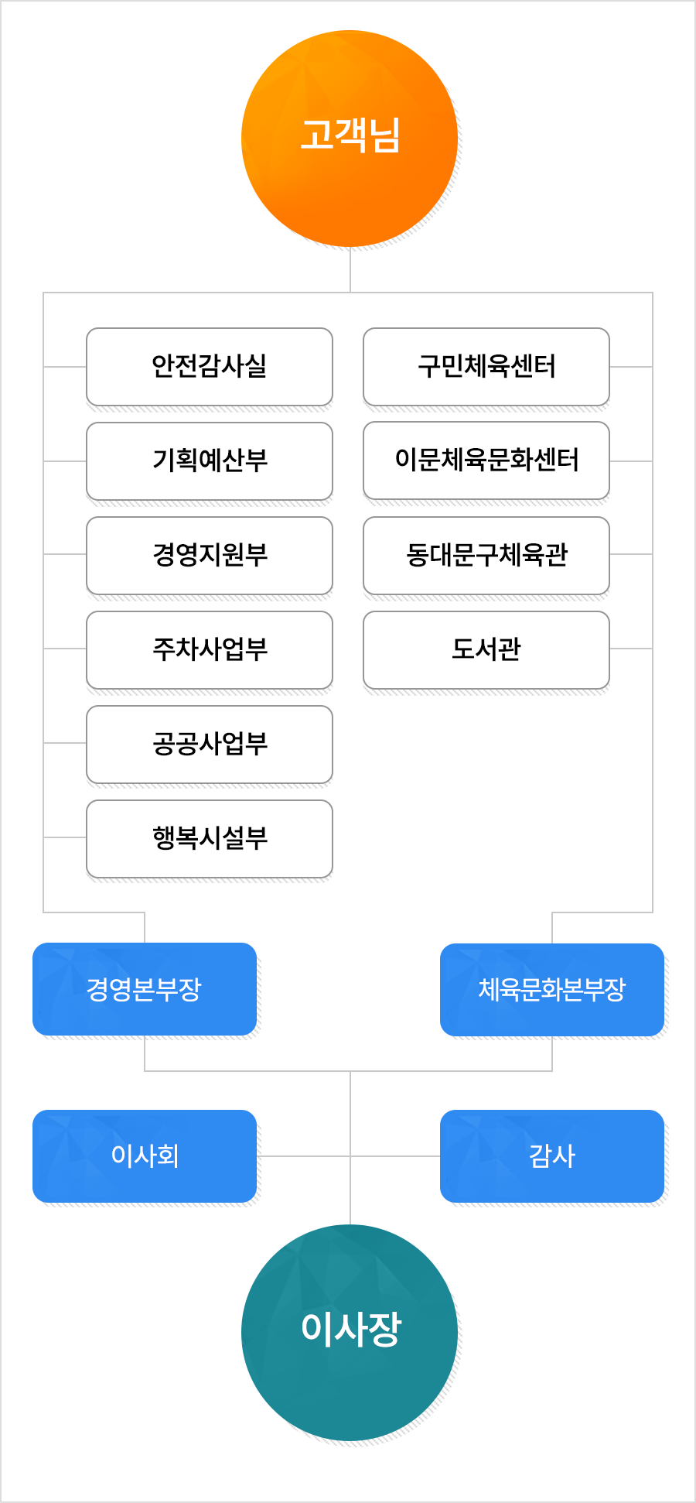Screen dimensions: 696x1503
Task: Select the 안전감사실 box
Action: pyautogui.click(x=210, y=366)
